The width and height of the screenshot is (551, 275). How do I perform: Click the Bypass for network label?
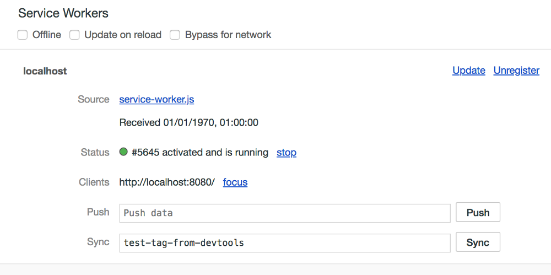228,35
